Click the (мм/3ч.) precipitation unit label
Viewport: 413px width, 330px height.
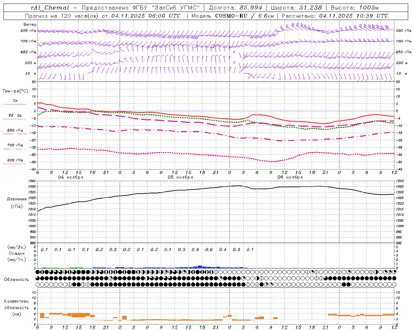coord(17,247)
